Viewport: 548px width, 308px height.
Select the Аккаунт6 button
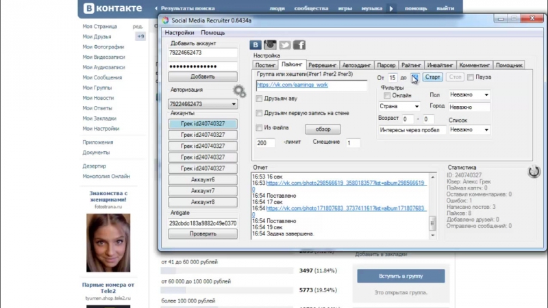coord(203,179)
